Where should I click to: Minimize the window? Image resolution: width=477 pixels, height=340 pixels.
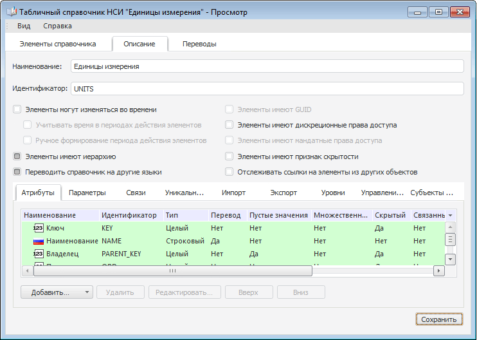417,12
